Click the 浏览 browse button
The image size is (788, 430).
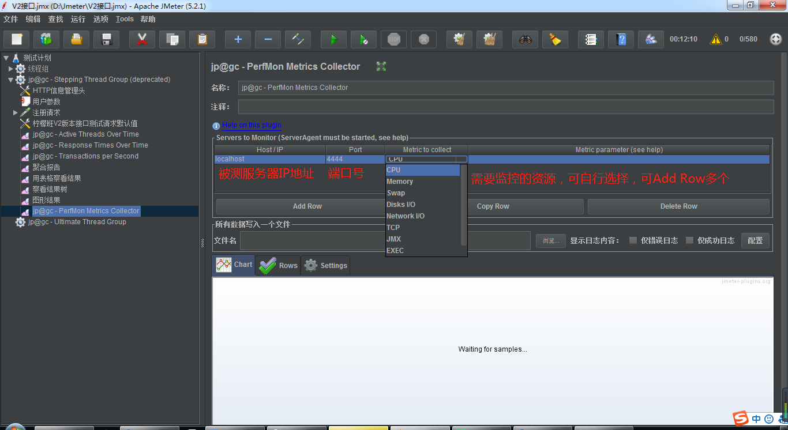551,240
